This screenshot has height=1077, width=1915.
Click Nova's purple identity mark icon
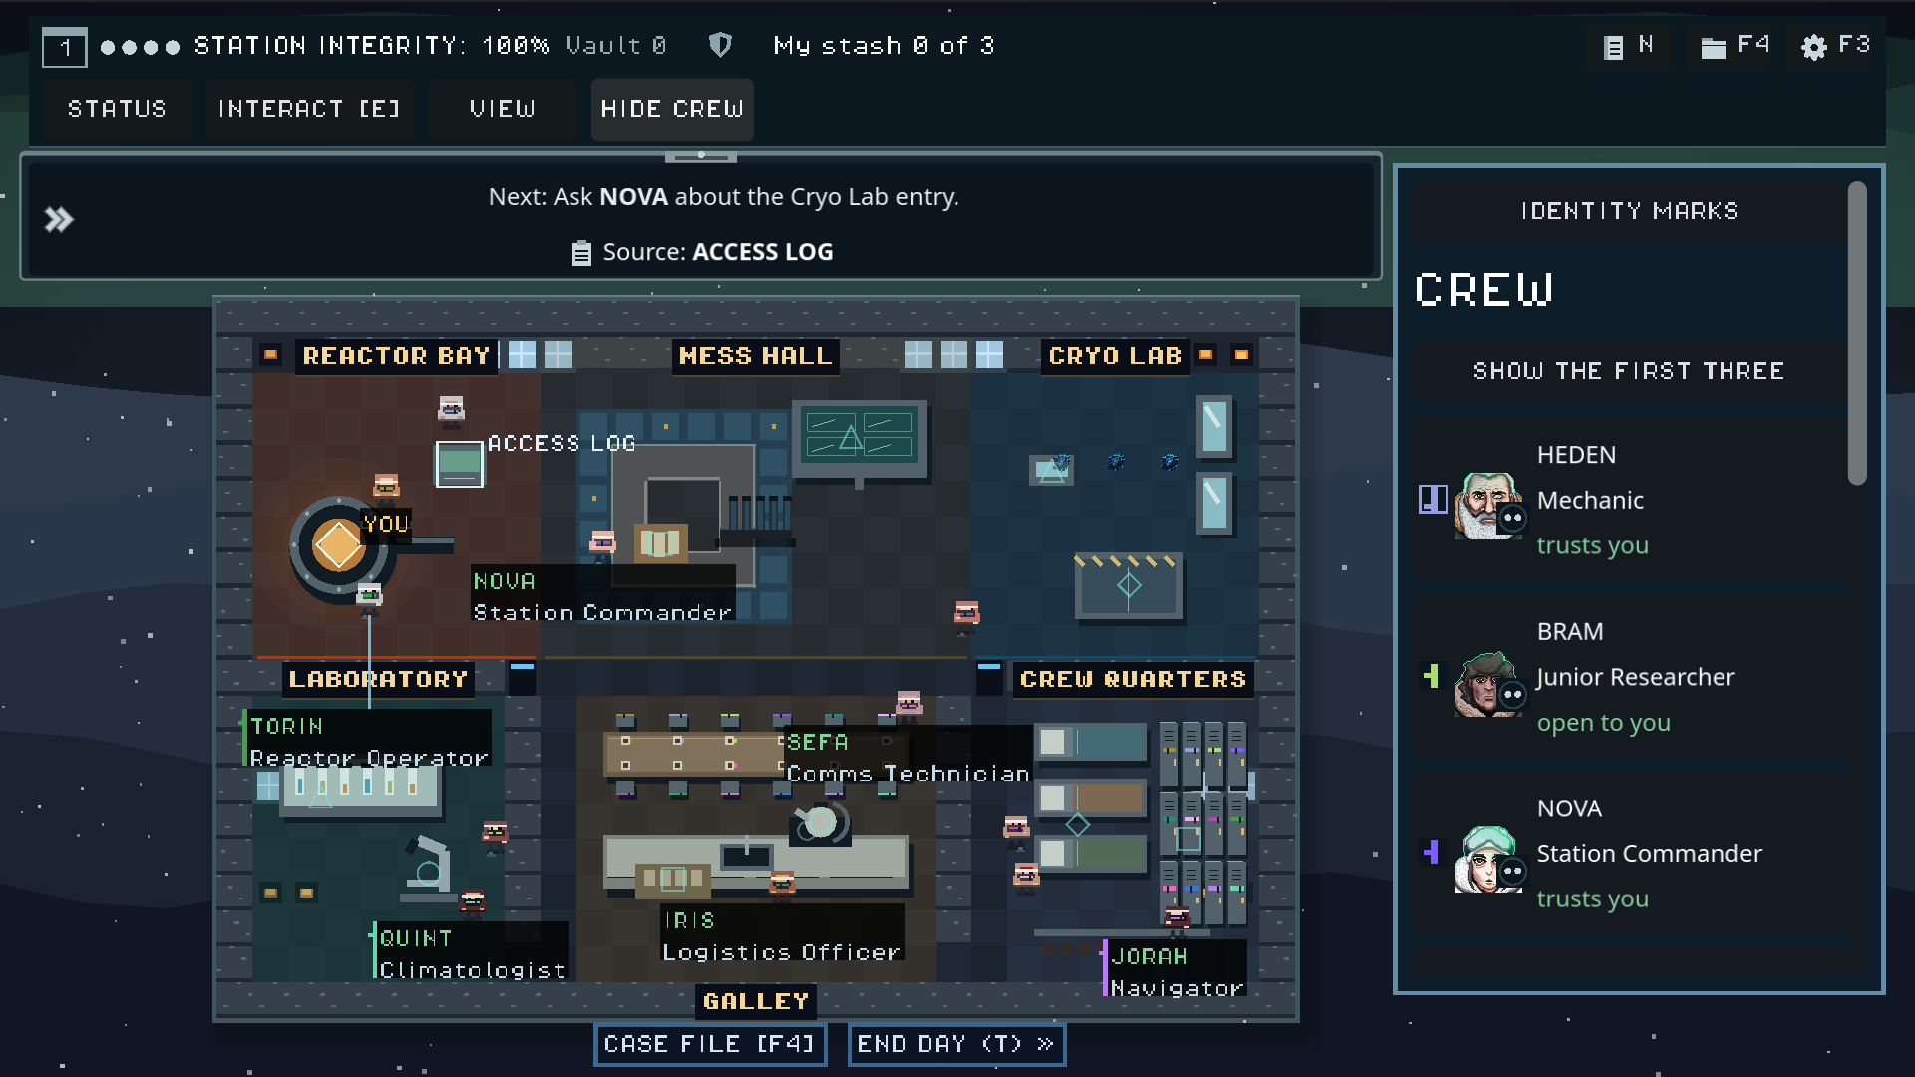coord(1432,852)
